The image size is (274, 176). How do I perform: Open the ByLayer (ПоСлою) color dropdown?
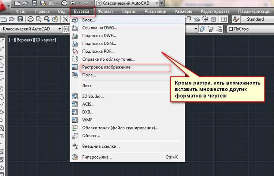pyautogui.click(x=251, y=29)
